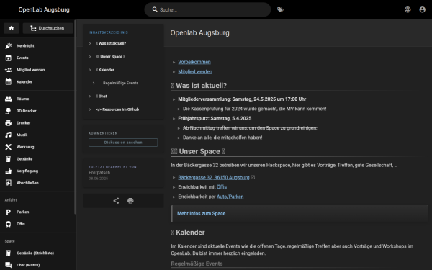Click the Diskussion ansehen button
The height and width of the screenshot is (270, 432).
coord(123,143)
